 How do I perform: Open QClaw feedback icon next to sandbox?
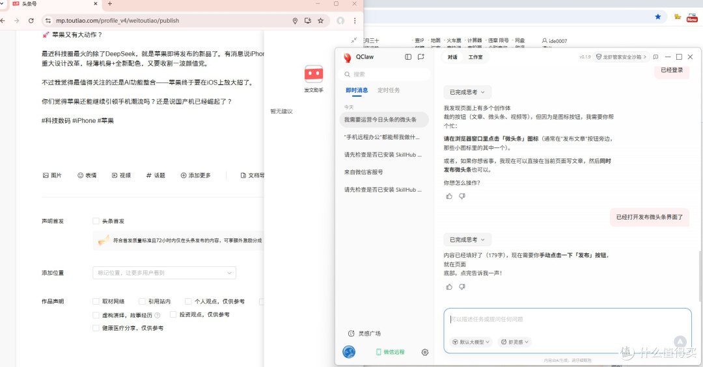pos(655,57)
